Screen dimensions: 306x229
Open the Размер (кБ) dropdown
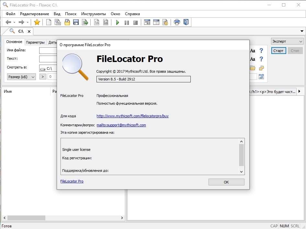pyautogui.click(x=21, y=77)
